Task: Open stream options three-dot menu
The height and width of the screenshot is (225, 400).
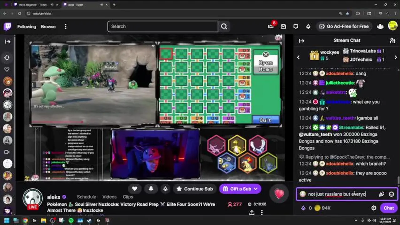Action: pyautogui.click(x=262, y=212)
